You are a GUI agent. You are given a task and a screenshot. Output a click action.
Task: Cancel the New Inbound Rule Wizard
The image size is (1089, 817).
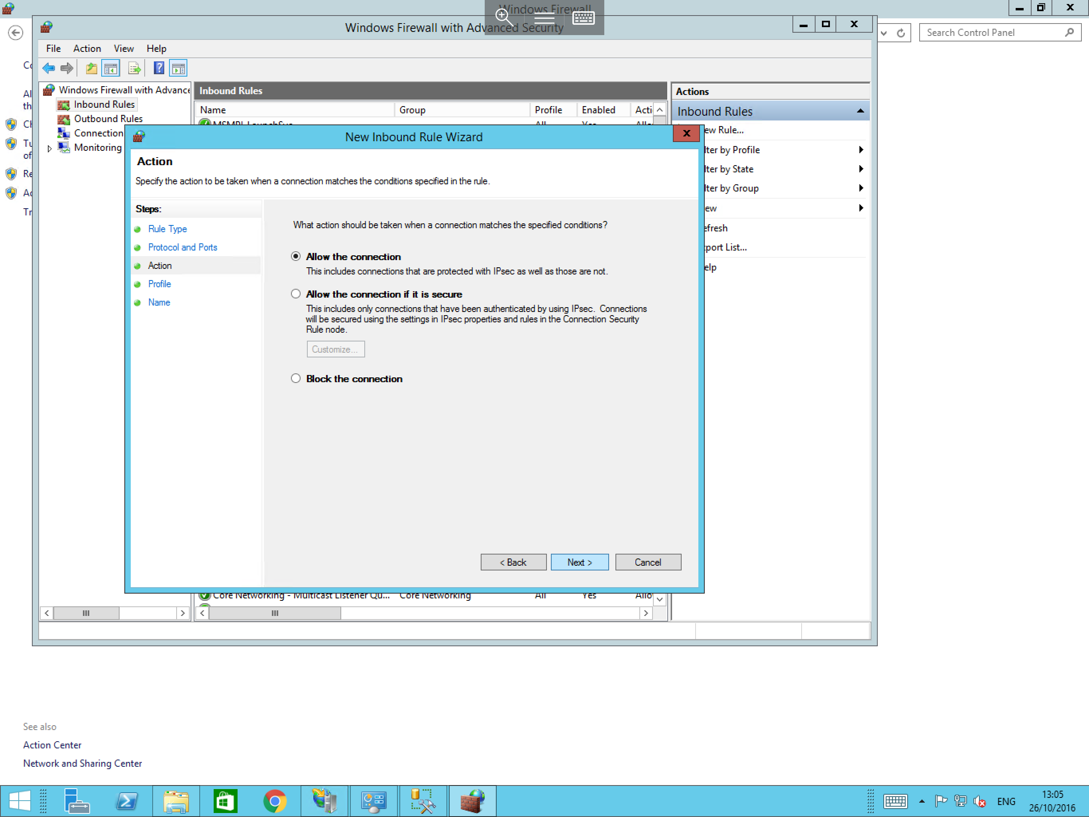click(648, 562)
